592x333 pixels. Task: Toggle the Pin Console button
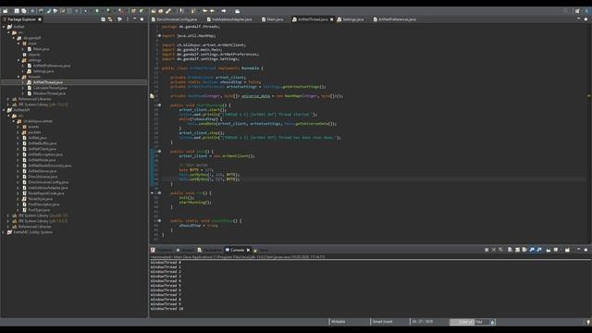point(549,250)
